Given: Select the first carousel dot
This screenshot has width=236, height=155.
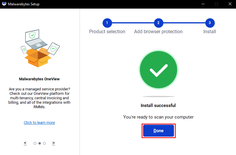Looking at the screenshot, I should pos(35,143).
